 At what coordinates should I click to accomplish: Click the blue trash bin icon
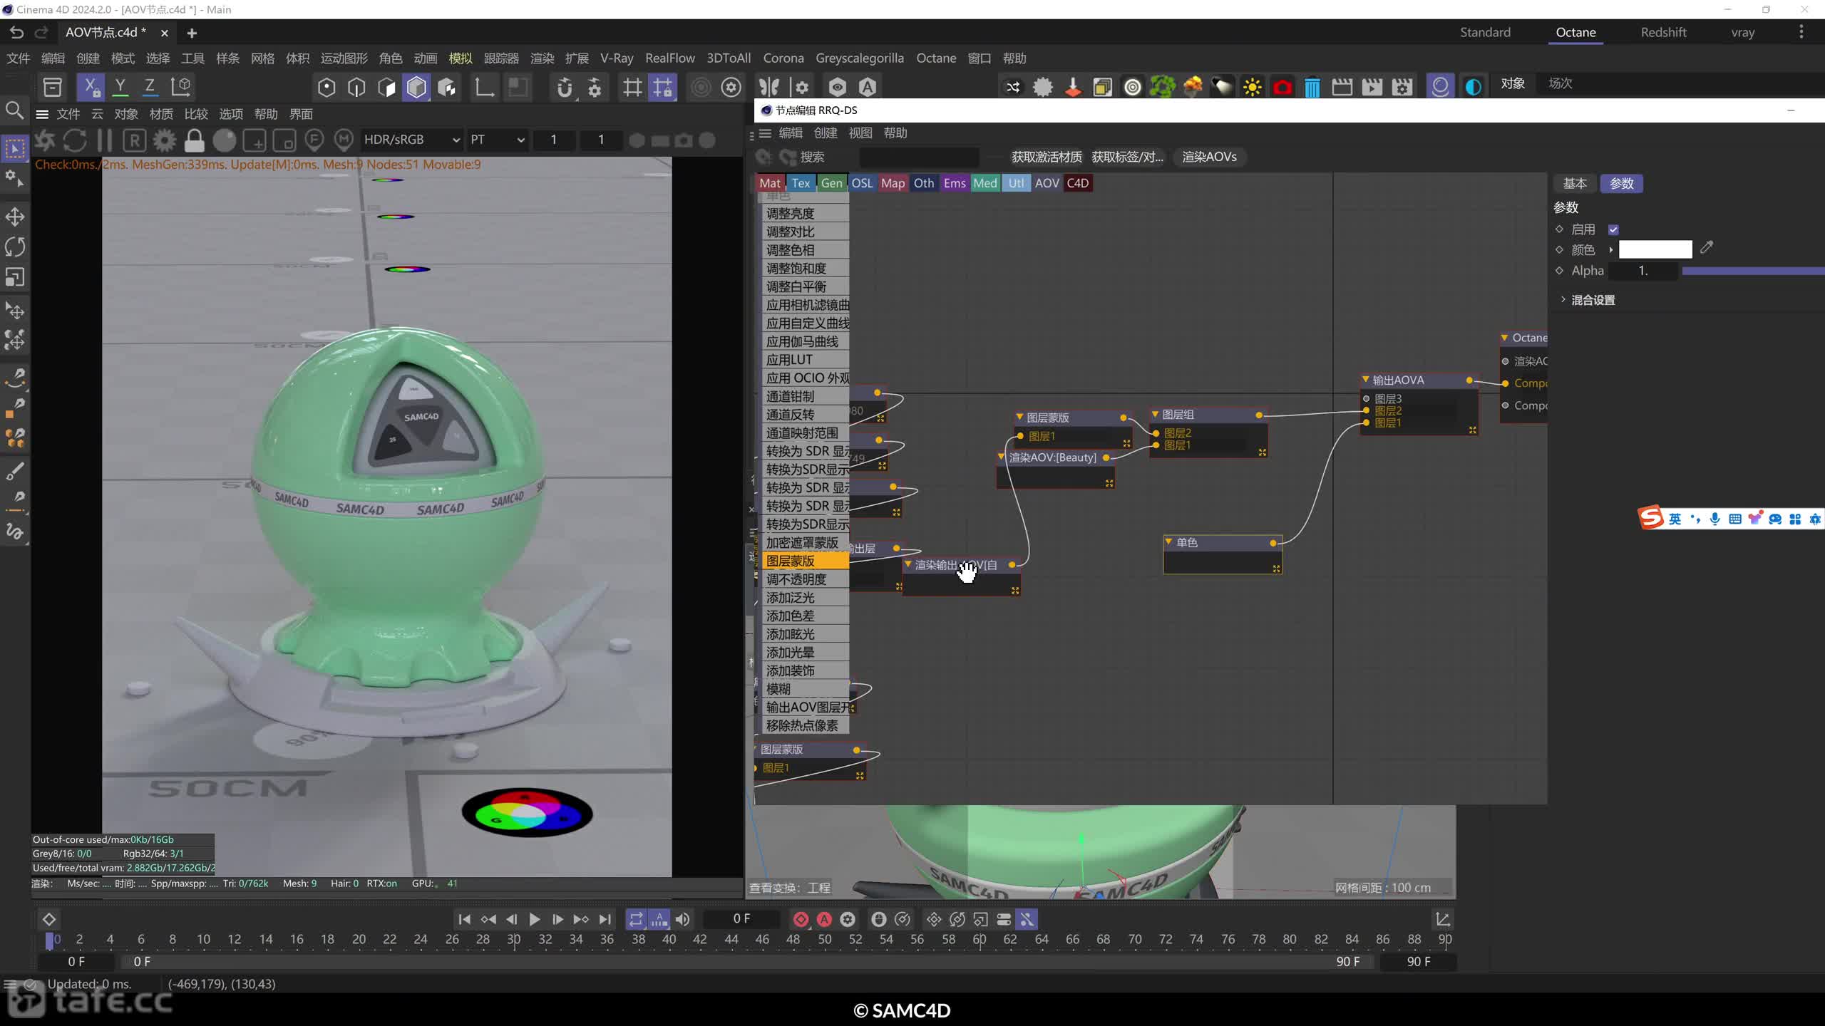pos(1312,87)
